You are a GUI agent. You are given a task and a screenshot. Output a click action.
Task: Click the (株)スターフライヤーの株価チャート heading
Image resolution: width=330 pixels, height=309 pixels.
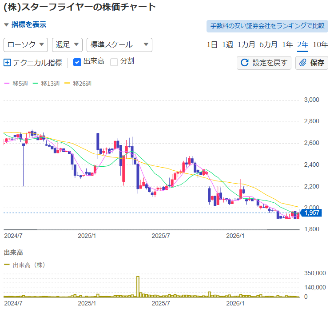80,7
